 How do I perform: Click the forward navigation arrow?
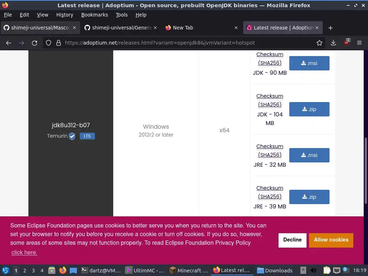coord(22,43)
